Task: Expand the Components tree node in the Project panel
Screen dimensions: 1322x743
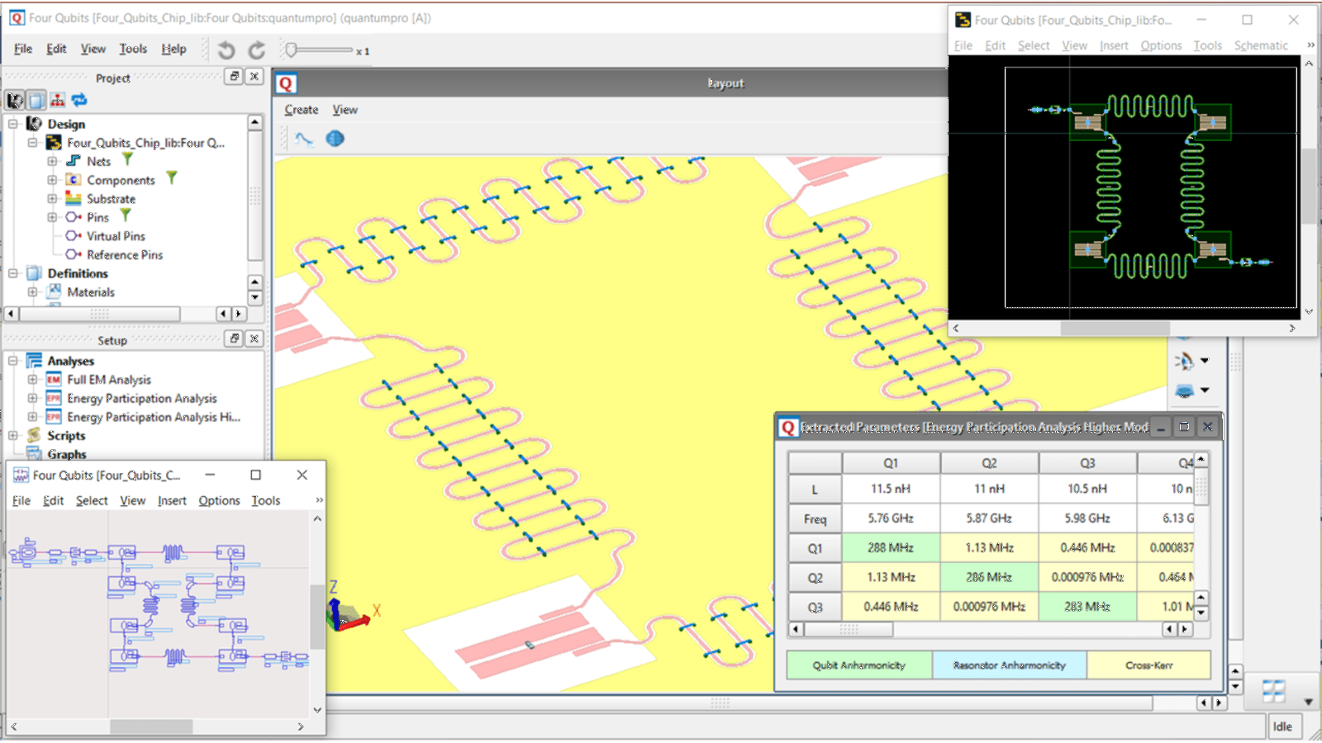Action: coord(52,179)
